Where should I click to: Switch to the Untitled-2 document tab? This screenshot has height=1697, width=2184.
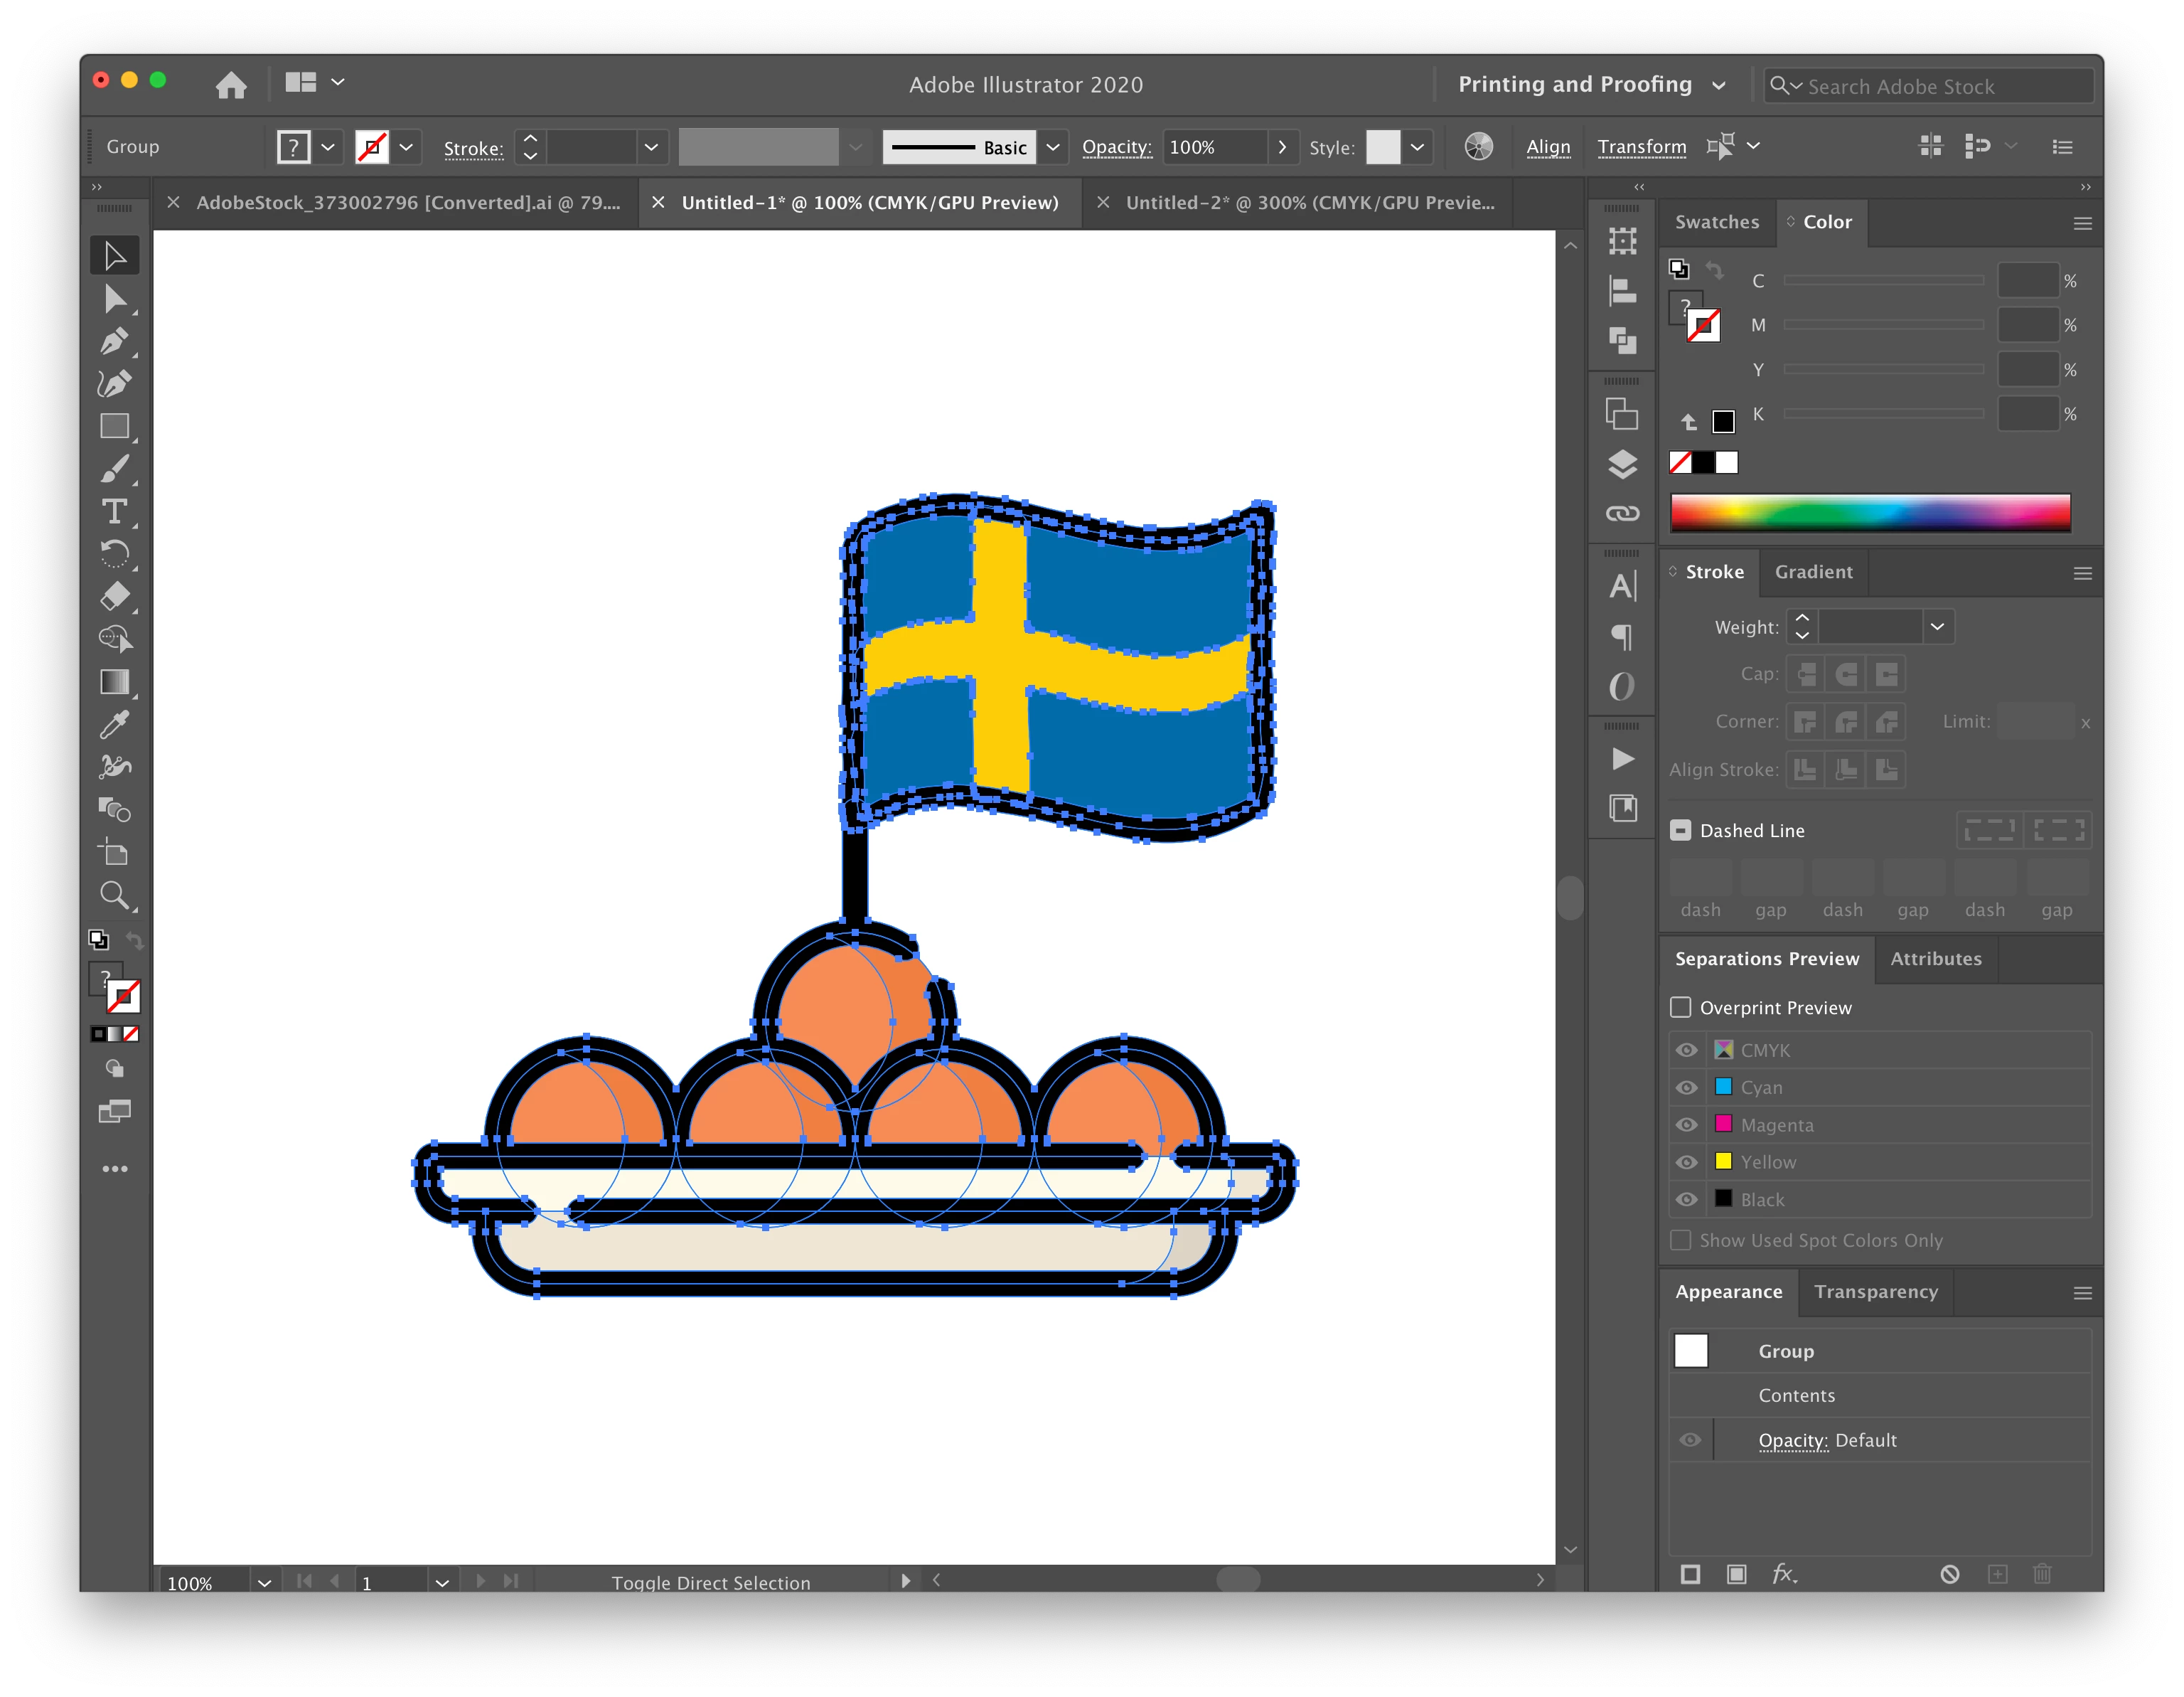[1309, 203]
